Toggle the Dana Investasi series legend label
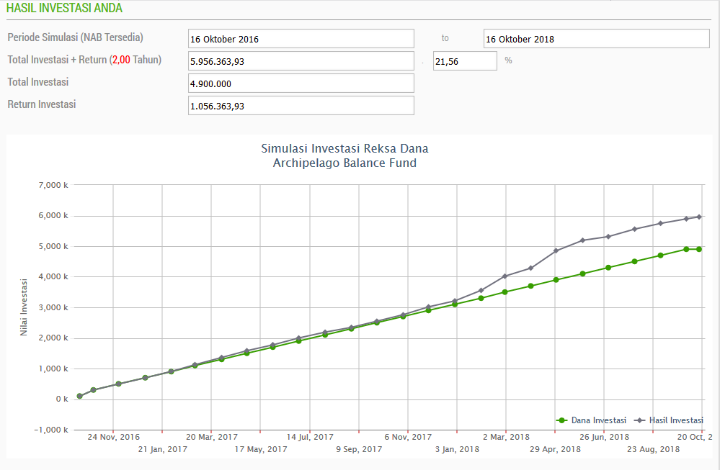The width and height of the screenshot is (720, 470). (x=598, y=420)
